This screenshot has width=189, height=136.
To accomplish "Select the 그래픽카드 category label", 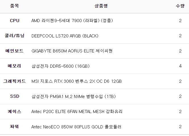I will (x=14, y=81).
